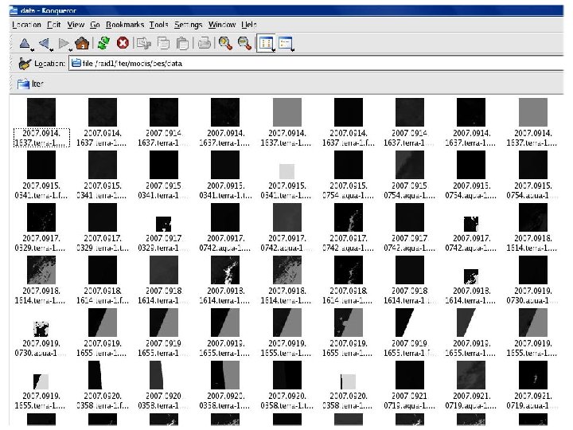Clear the location bar with broom icon

[25, 64]
